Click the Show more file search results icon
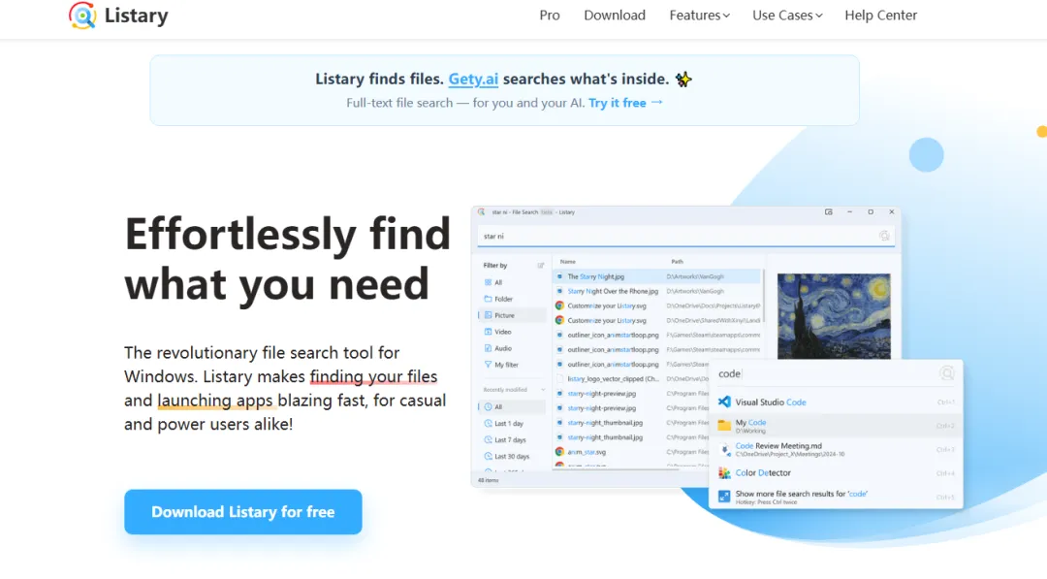 724,497
